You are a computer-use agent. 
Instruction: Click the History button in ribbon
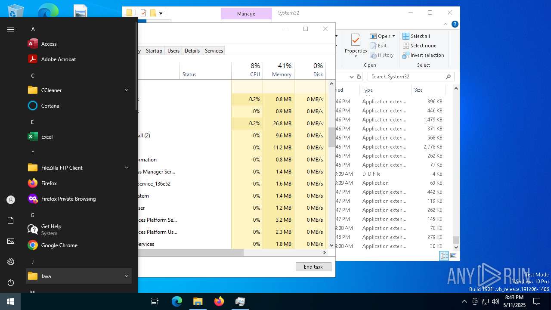382,55
